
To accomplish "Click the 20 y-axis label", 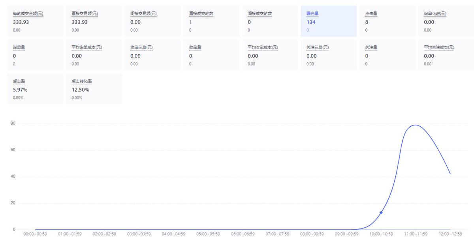I will point(13,203).
